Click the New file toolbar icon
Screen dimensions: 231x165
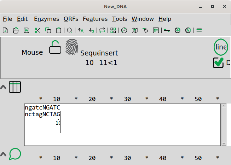point(5,30)
